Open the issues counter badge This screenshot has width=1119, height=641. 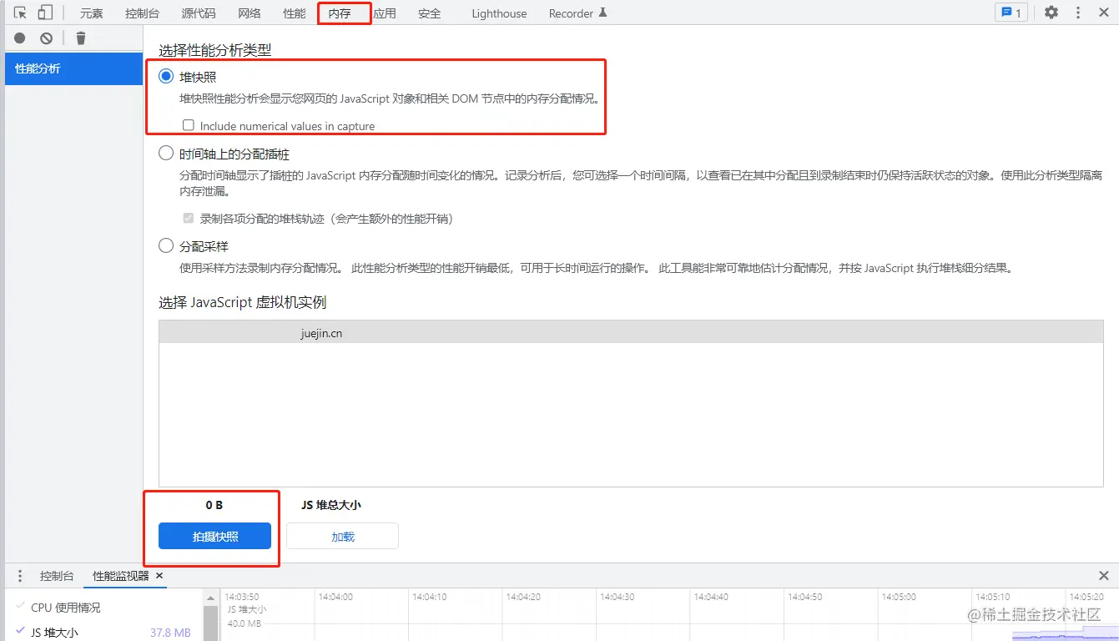coord(1011,13)
